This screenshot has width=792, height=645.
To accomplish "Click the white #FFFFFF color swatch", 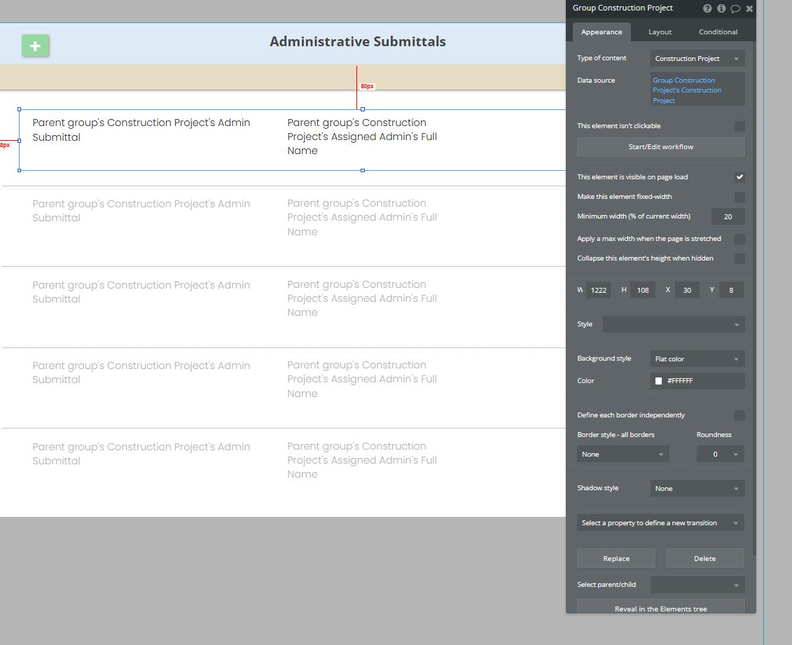I will (658, 381).
